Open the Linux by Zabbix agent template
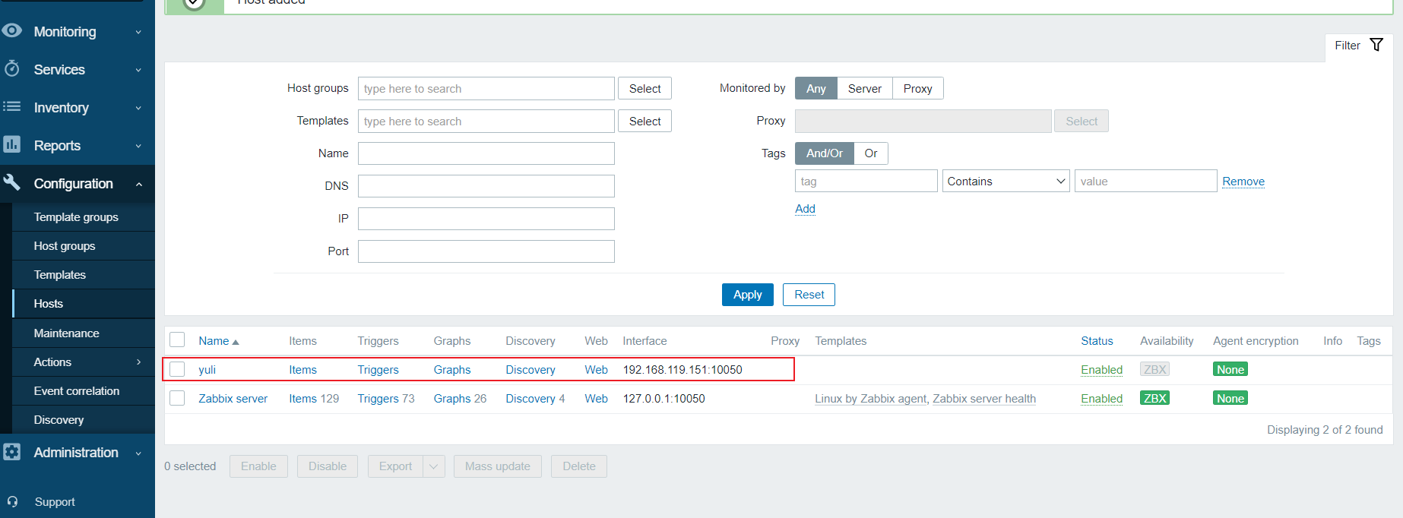Viewport: 1403px width, 518px height. [871, 399]
